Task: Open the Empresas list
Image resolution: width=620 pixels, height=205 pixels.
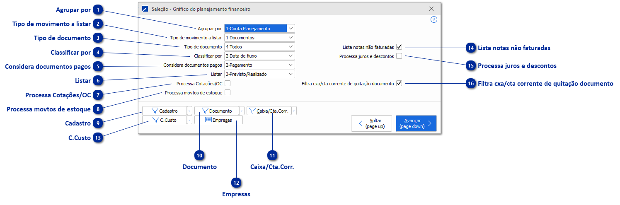Action: [x=218, y=120]
